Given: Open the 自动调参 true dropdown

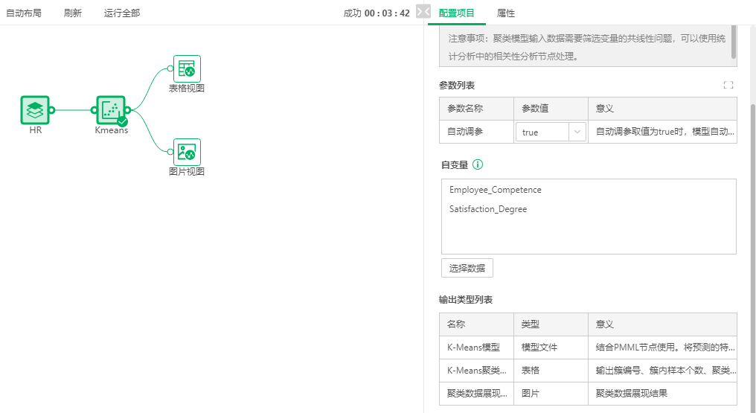Looking at the screenshot, I should click(x=551, y=132).
